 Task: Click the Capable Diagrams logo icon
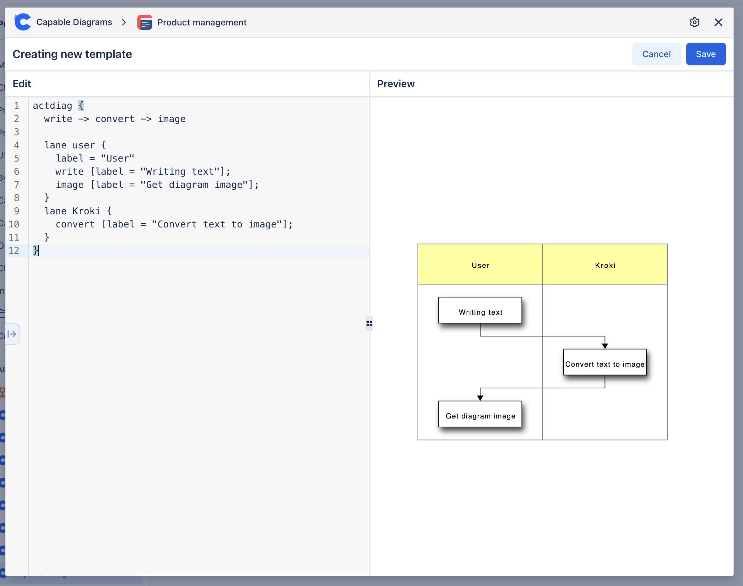tap(23, 22)
